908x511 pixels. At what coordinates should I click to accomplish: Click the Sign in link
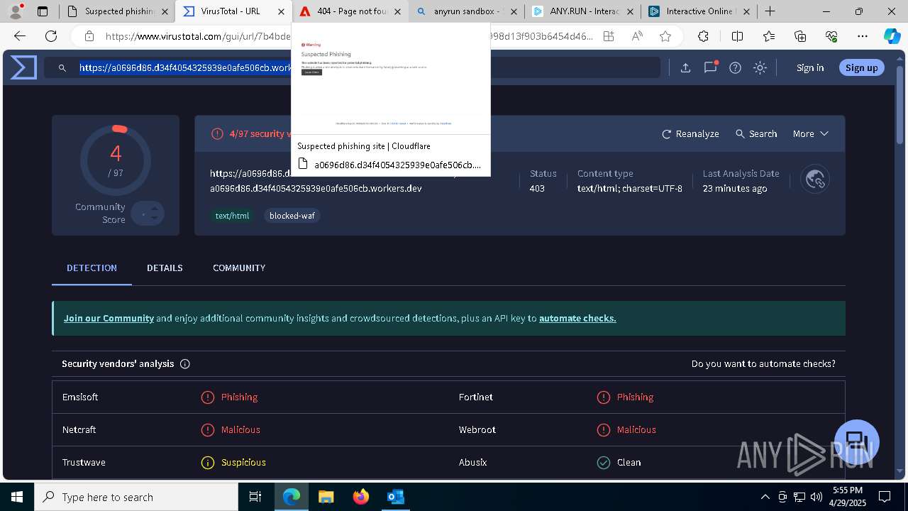[x=810, y=67]
